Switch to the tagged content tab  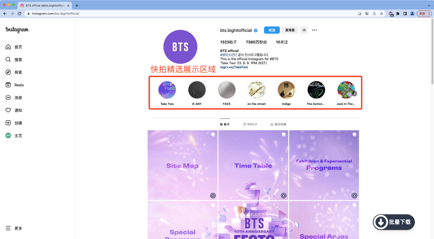pos(278,125)
